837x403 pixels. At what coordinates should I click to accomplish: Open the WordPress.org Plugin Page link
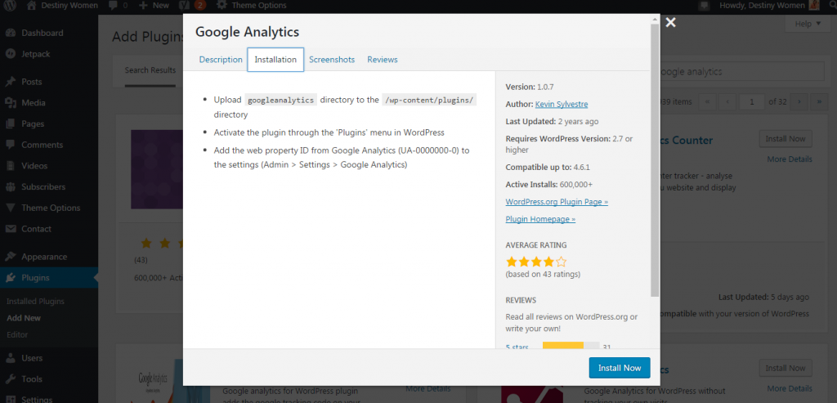point(557,201)
